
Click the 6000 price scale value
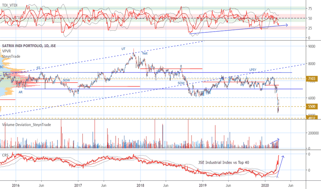312,98
